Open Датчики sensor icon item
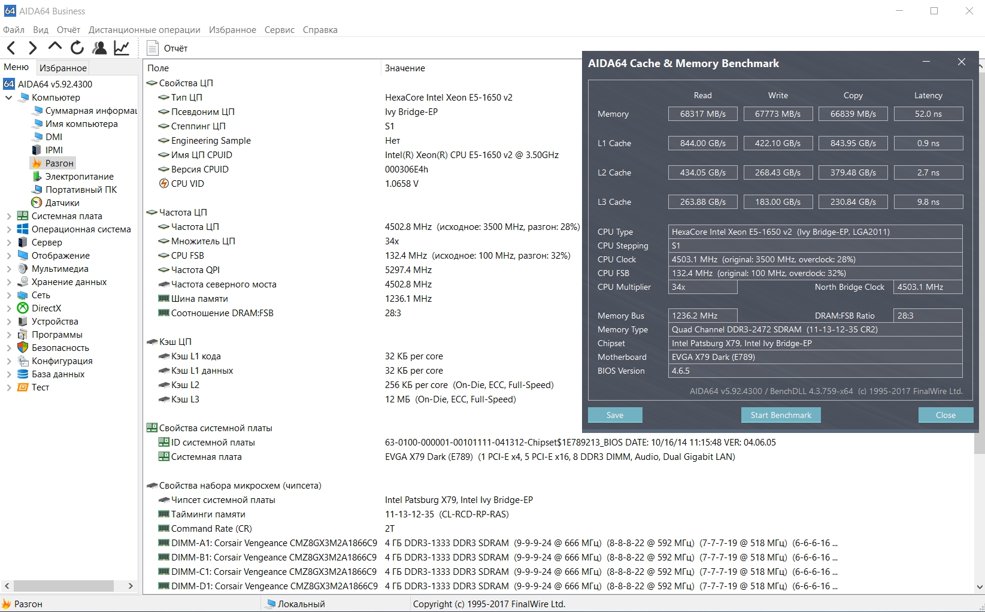 tap(37, 202)
